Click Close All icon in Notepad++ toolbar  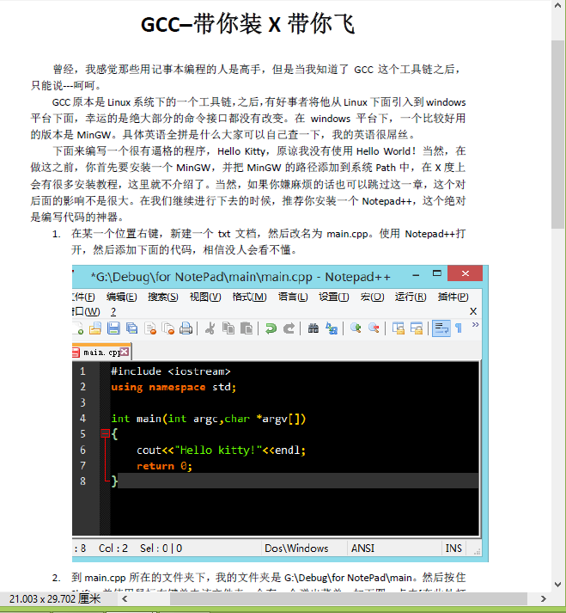pos(168,328)
